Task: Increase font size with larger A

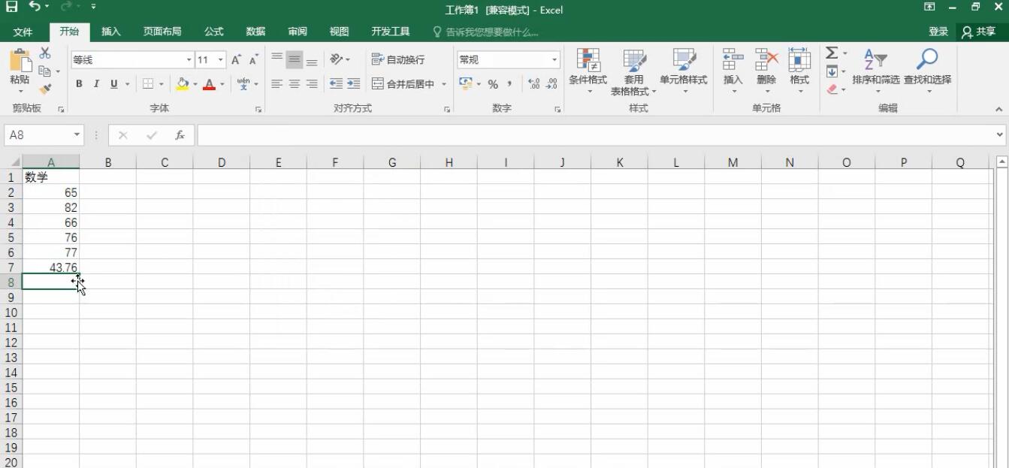Action: click(x=237, y=59)
